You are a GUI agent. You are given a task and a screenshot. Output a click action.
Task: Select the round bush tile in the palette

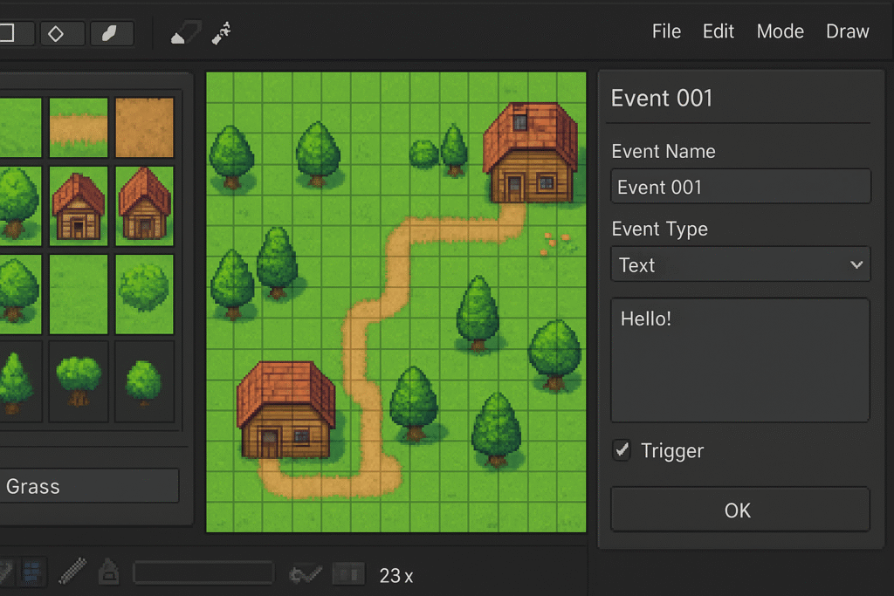144,294
